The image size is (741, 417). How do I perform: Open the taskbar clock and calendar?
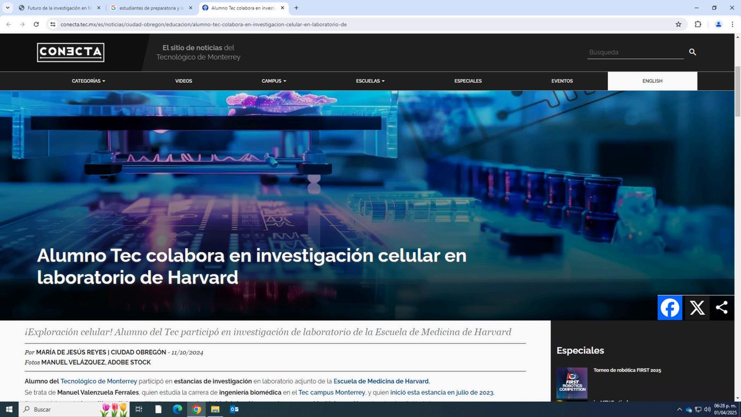tap(725, 410)
